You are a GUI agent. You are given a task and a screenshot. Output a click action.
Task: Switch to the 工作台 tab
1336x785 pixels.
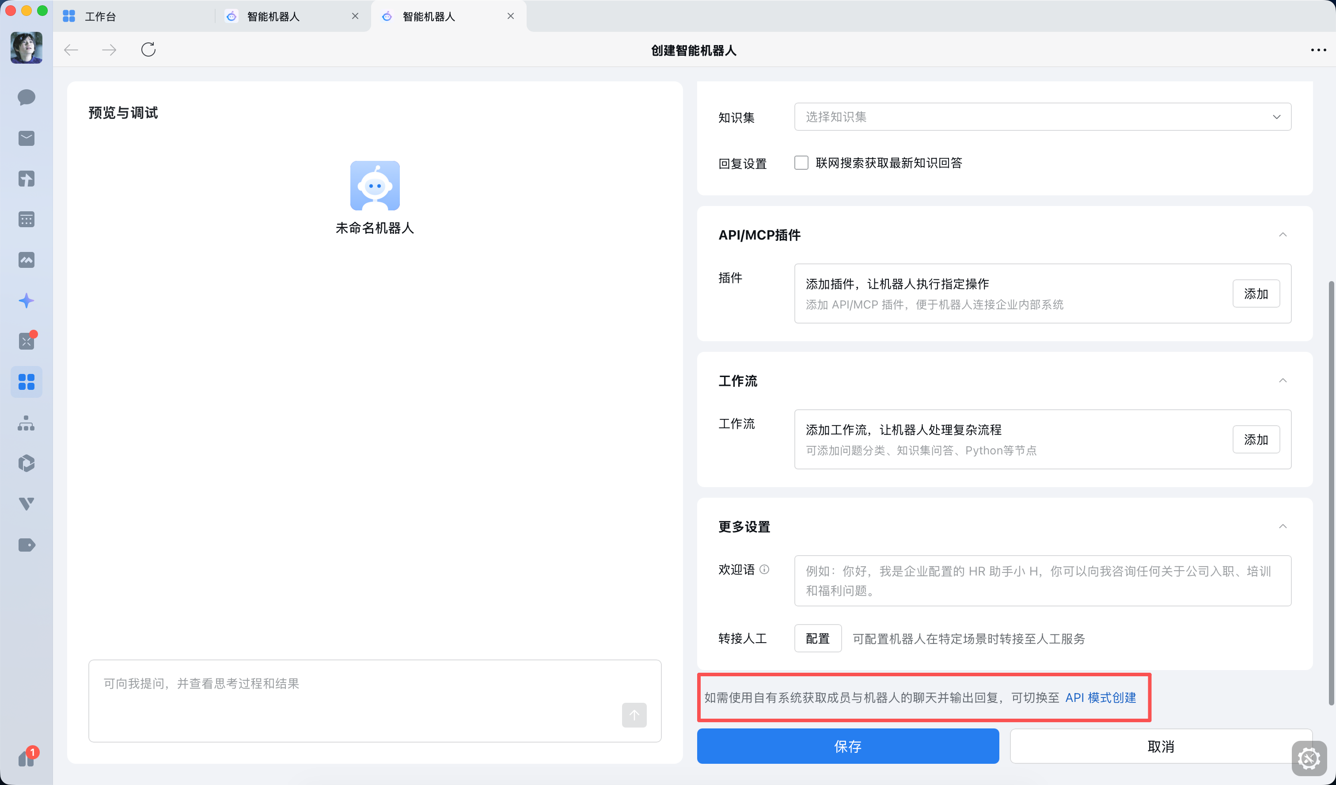pyautogui.click(x=100, y=16)
